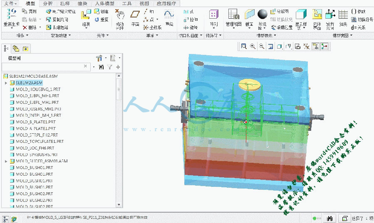Viewport: 374px width, 223px height.
Task: Click the 创建 (Create) component tool
Action: pos(101,11)
